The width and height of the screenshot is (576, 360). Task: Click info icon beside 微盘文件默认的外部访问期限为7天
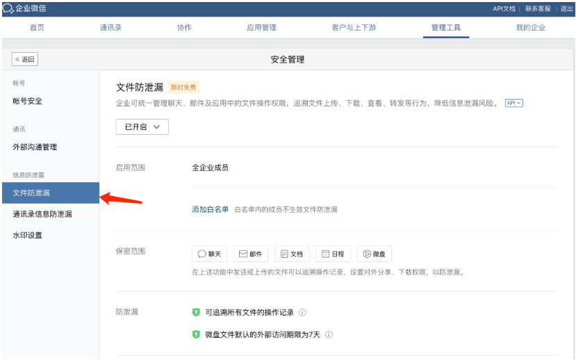coord(329,335)
